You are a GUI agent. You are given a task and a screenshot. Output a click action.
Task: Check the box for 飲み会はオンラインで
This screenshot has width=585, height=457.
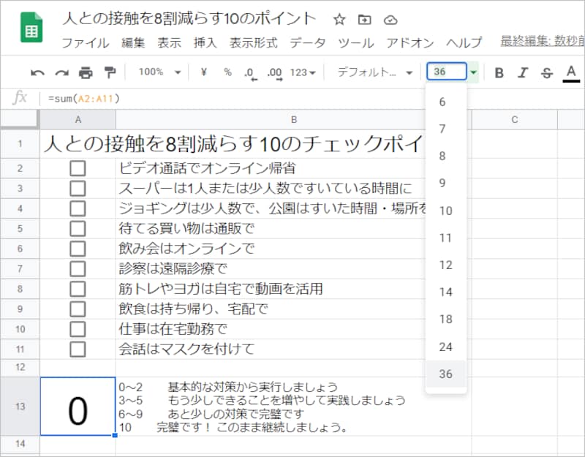(x=78, y=248)
